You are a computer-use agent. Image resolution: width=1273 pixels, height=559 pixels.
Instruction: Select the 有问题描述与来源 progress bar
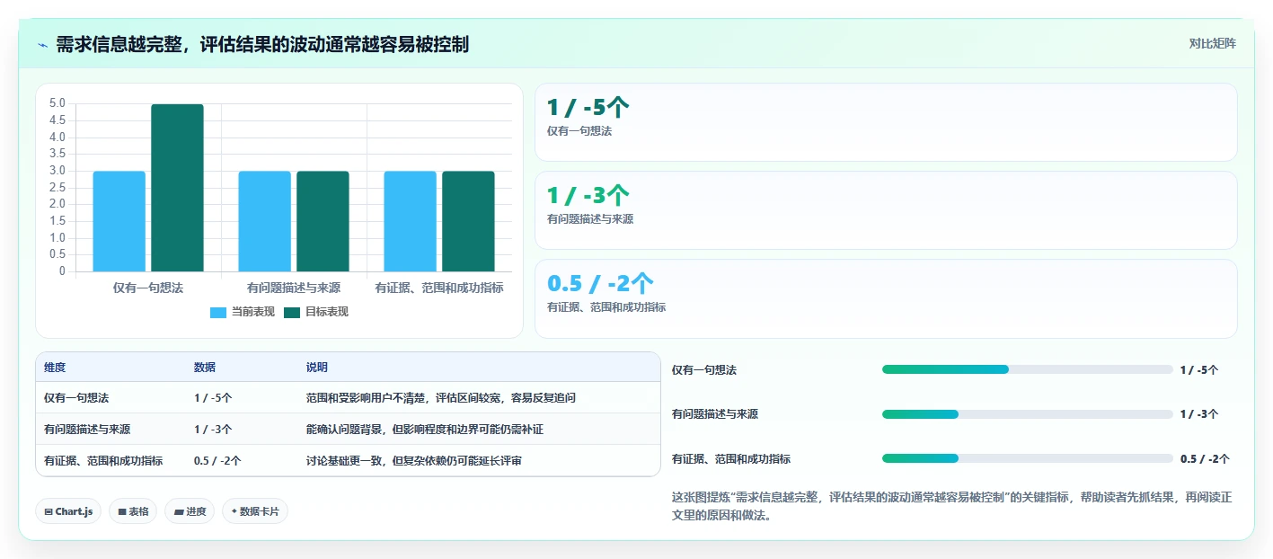(1028, 414)
